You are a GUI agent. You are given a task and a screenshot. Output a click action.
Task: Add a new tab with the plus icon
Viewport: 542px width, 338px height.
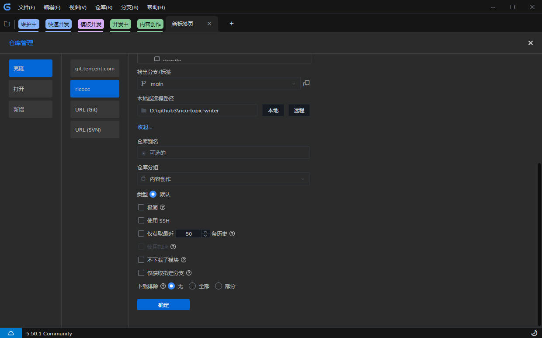[232, 24]
